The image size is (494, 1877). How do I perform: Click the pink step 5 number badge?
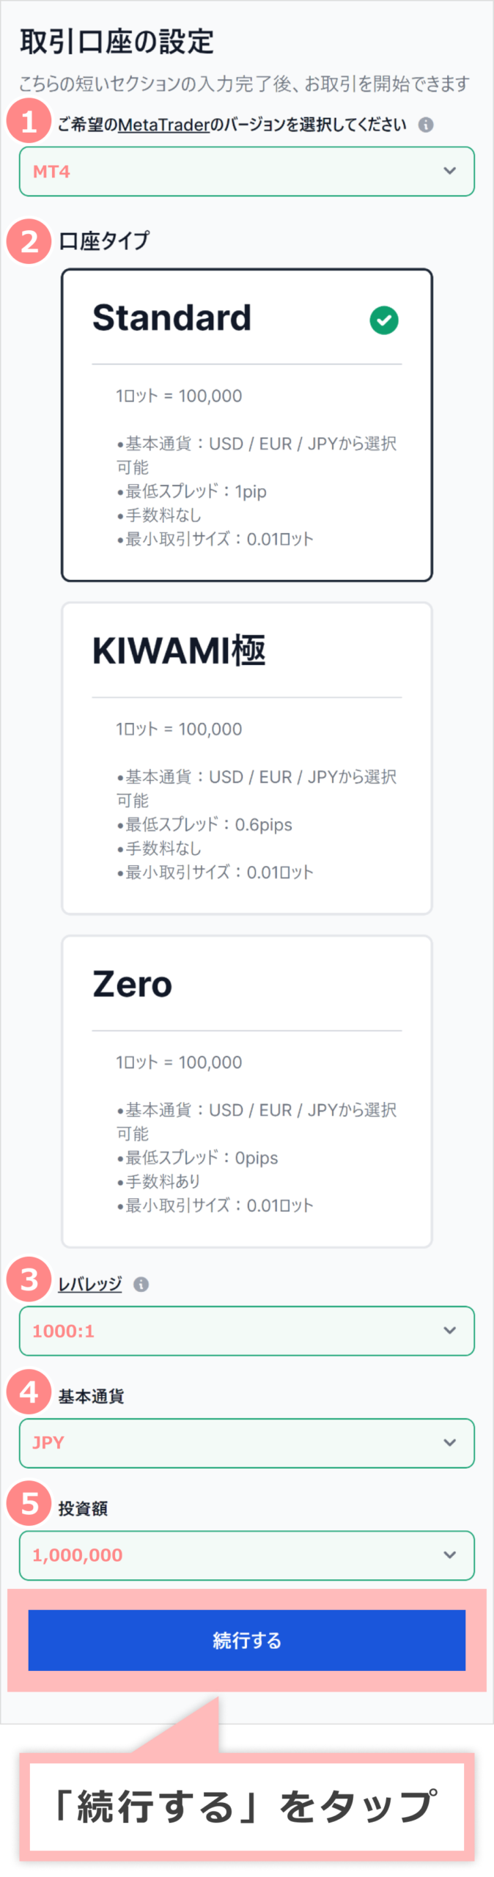[x=29, y=1504]
